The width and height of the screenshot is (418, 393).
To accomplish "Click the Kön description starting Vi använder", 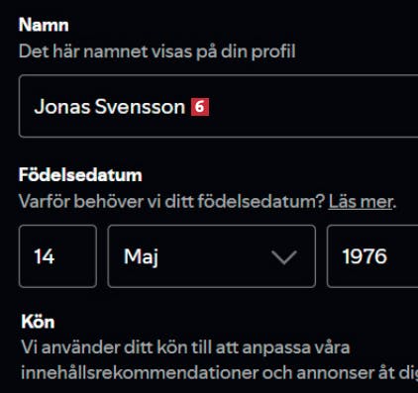I will [220, 360].
